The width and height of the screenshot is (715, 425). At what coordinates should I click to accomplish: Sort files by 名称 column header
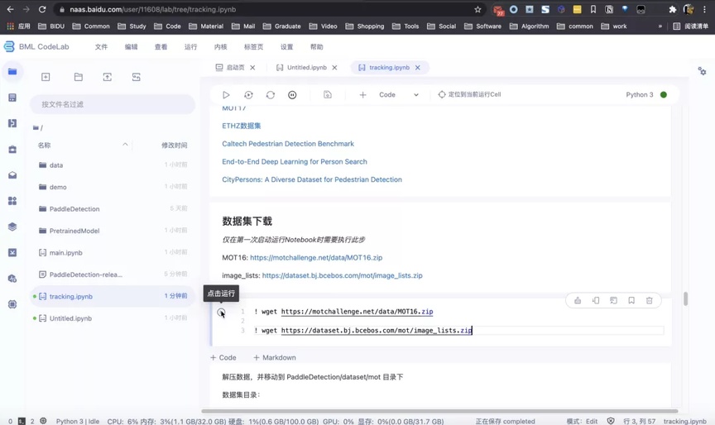(44, 145)
